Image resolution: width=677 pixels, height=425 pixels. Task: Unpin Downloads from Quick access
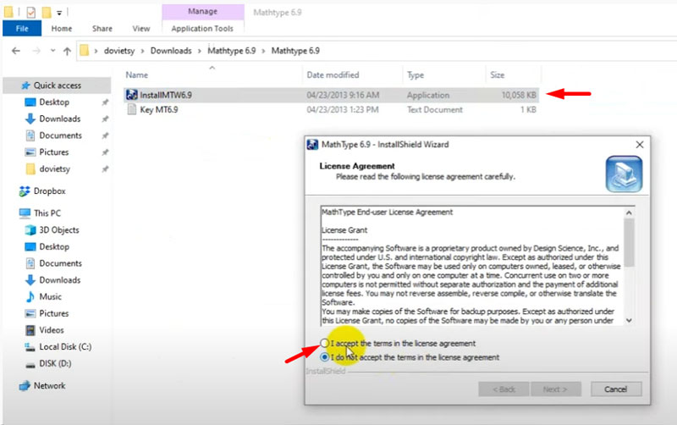(x=105, y=119)
